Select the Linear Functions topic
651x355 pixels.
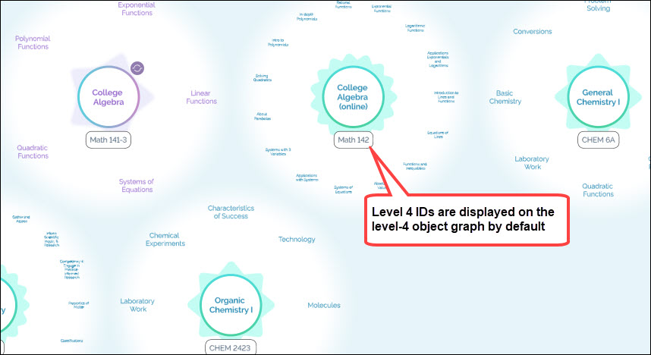pos(202,97)
